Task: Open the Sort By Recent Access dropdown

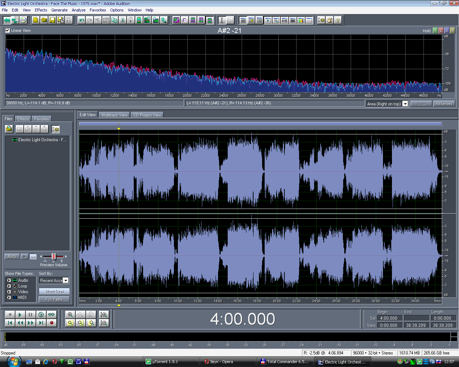Action: [x=66, y=281]
